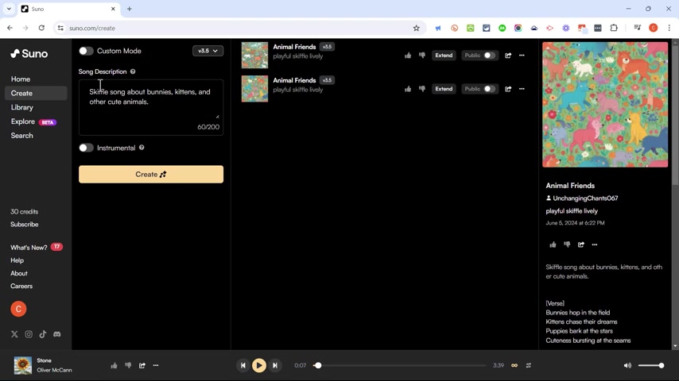Open second Animal Friends song thumbnail
This screenshot has height=381, width=679.
254,89
